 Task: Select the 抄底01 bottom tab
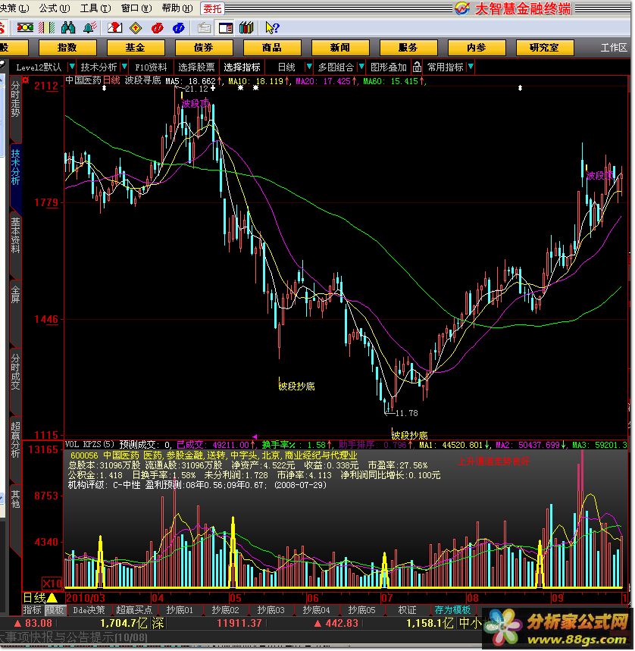click(x=180, y=610)
